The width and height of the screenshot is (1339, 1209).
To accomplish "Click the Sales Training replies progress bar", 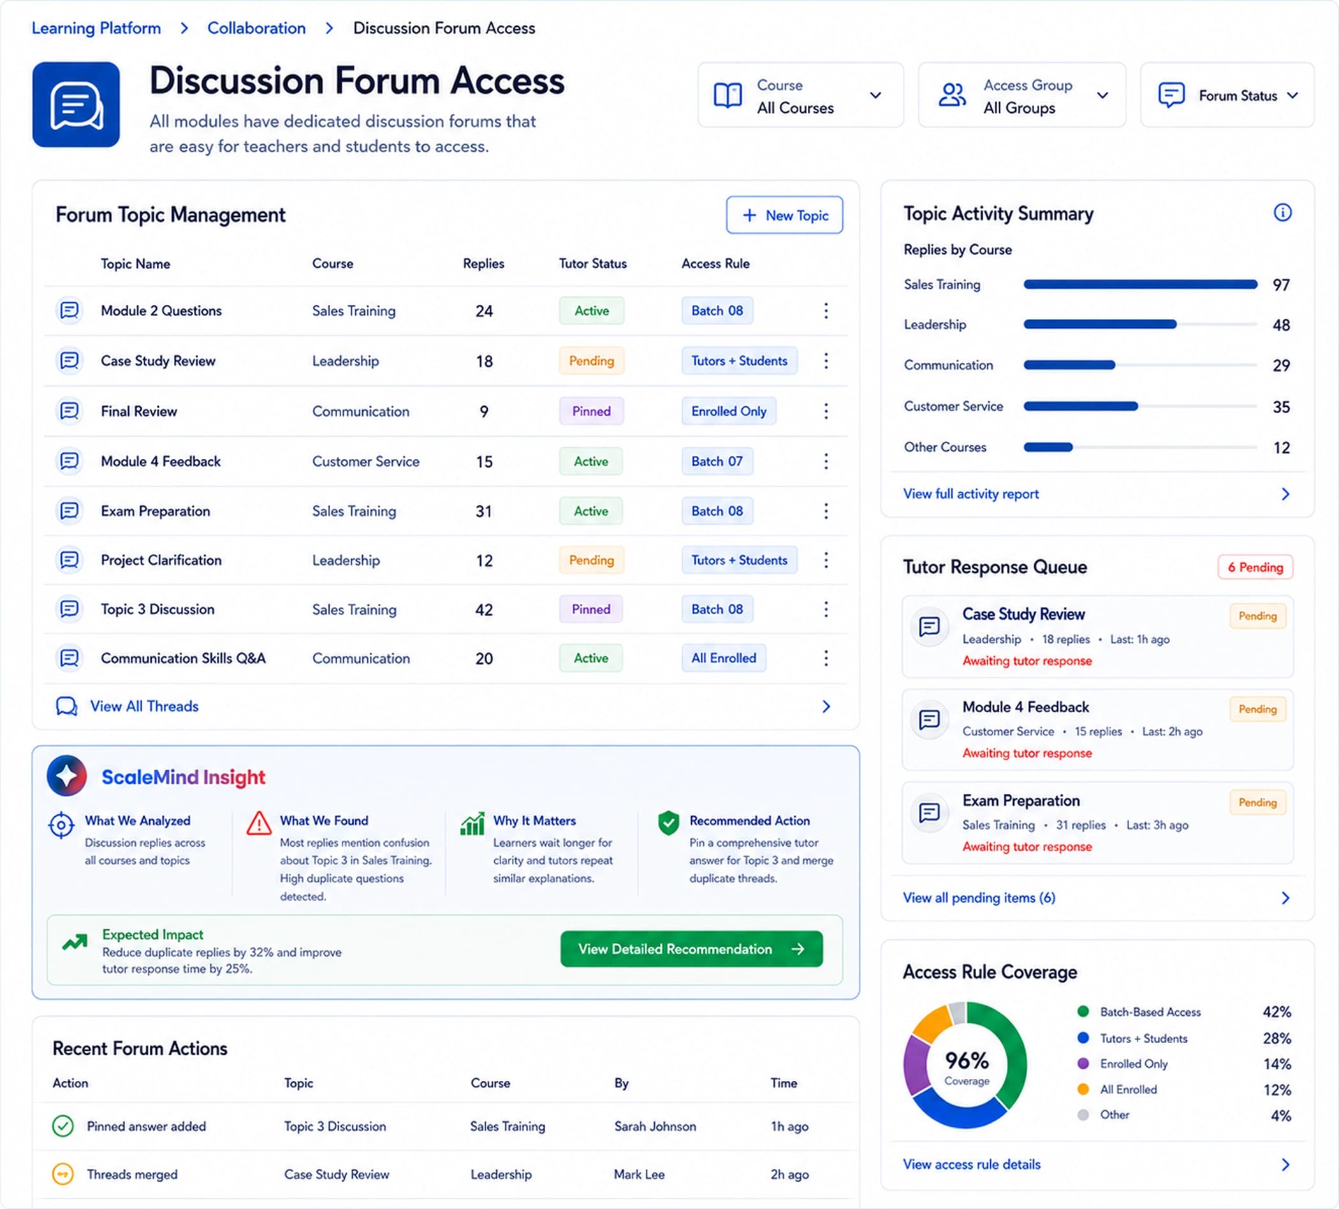I will 1140,284.
